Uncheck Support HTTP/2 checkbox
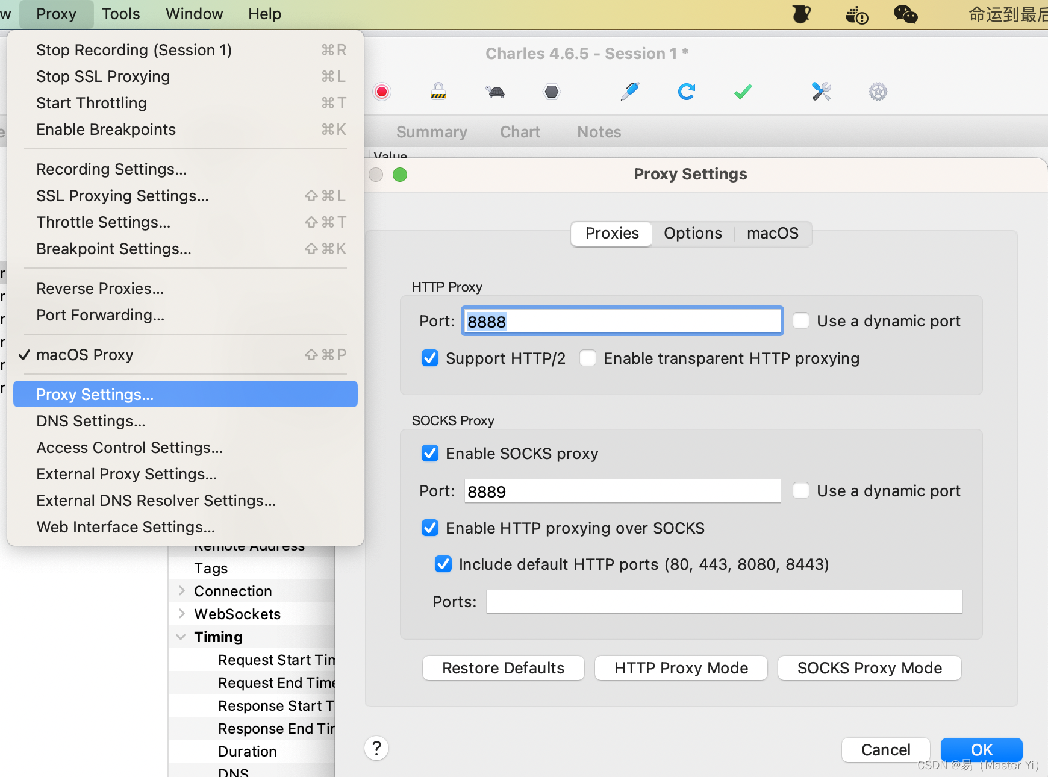The height and width of the screenshot is (777, 1048). coord(430,358)
